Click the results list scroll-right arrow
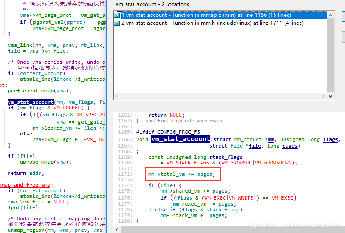The width and height of the screenshot is (345, 233). tap(323, 96)
